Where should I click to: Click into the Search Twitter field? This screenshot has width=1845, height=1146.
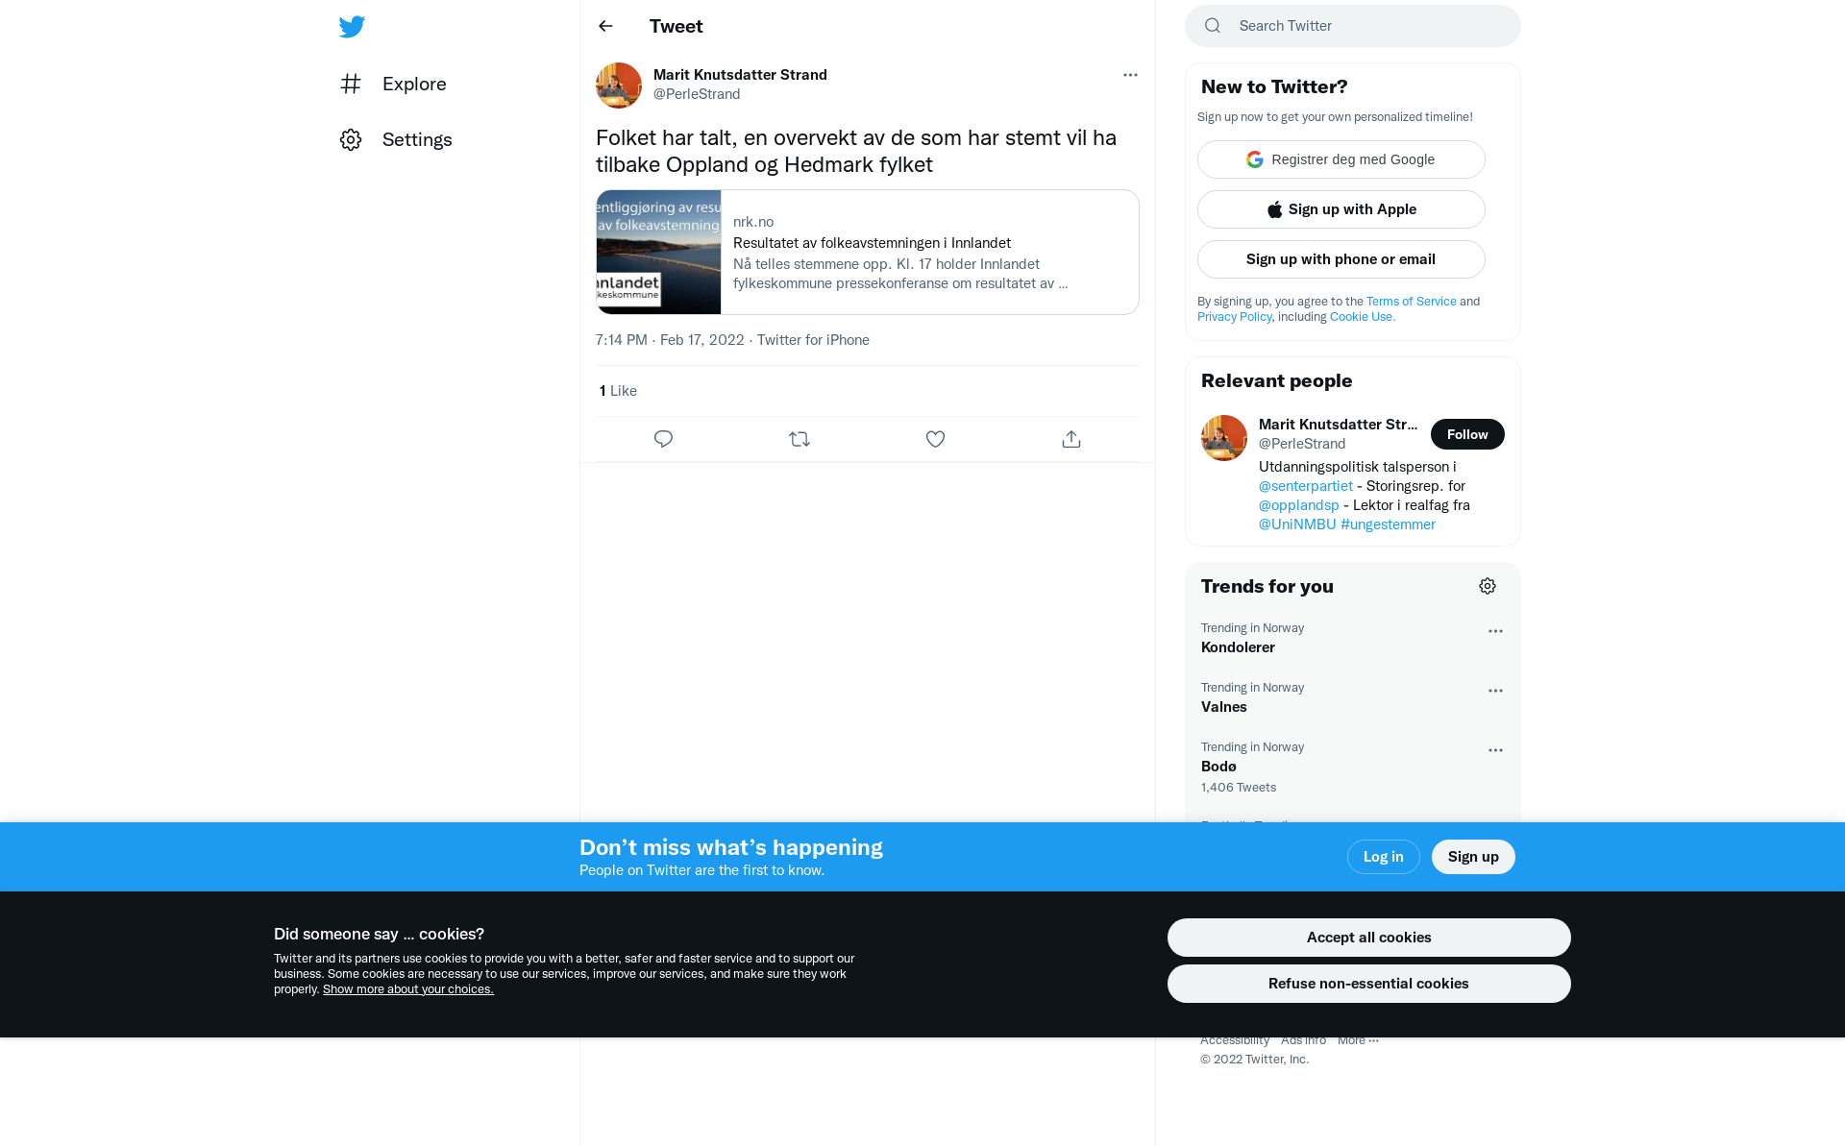1352,26
